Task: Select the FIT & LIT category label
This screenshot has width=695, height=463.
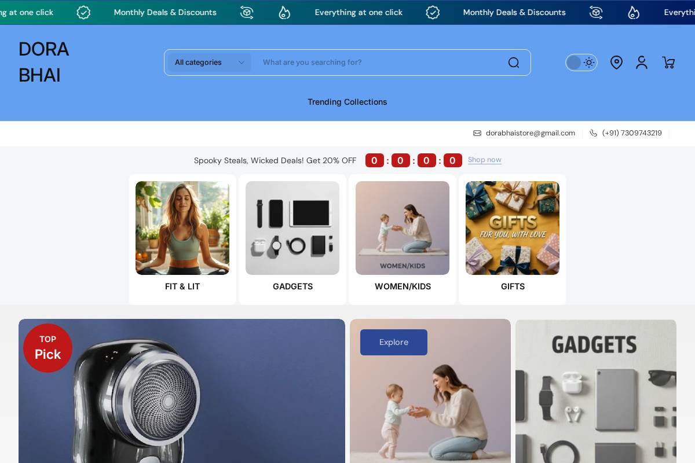Action: coord(182,286)
